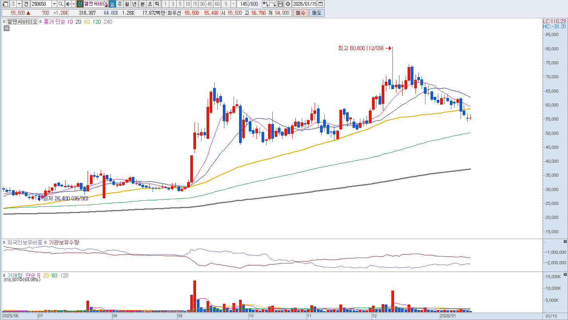Expand the dropdown next to 주 selector
568x320 pixels.
19,4
